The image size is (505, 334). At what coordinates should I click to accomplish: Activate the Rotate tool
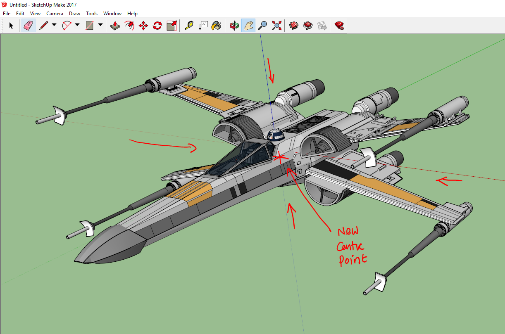tap(157, 26)
